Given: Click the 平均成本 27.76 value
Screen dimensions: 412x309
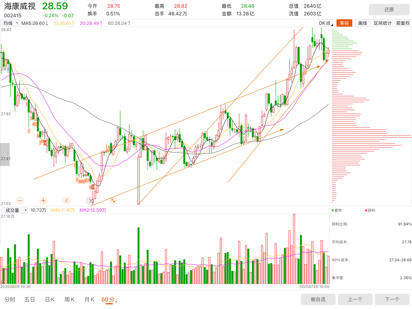Looking at the screenshot, I should (407, 242).
